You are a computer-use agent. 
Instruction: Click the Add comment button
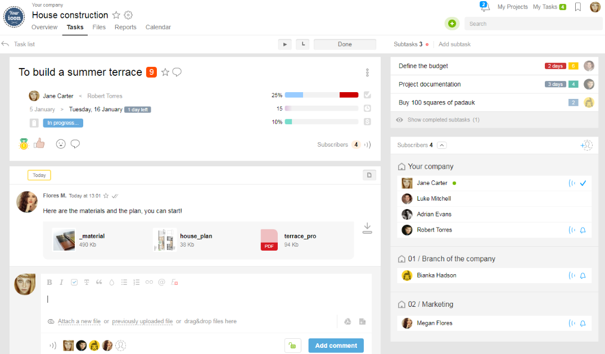pos(336,346)
